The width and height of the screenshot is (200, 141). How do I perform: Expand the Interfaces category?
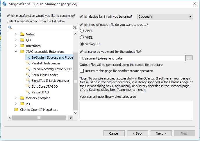tap(16, 46)
